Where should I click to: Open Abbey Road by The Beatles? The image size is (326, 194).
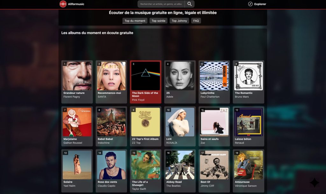point(180,164)
